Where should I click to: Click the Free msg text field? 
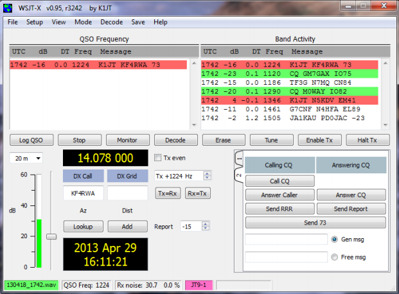[286, 257]
